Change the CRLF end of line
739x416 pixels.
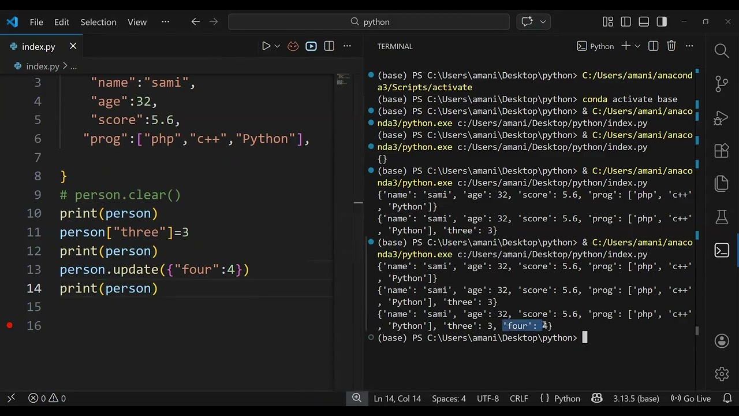(x=519, y=399)
